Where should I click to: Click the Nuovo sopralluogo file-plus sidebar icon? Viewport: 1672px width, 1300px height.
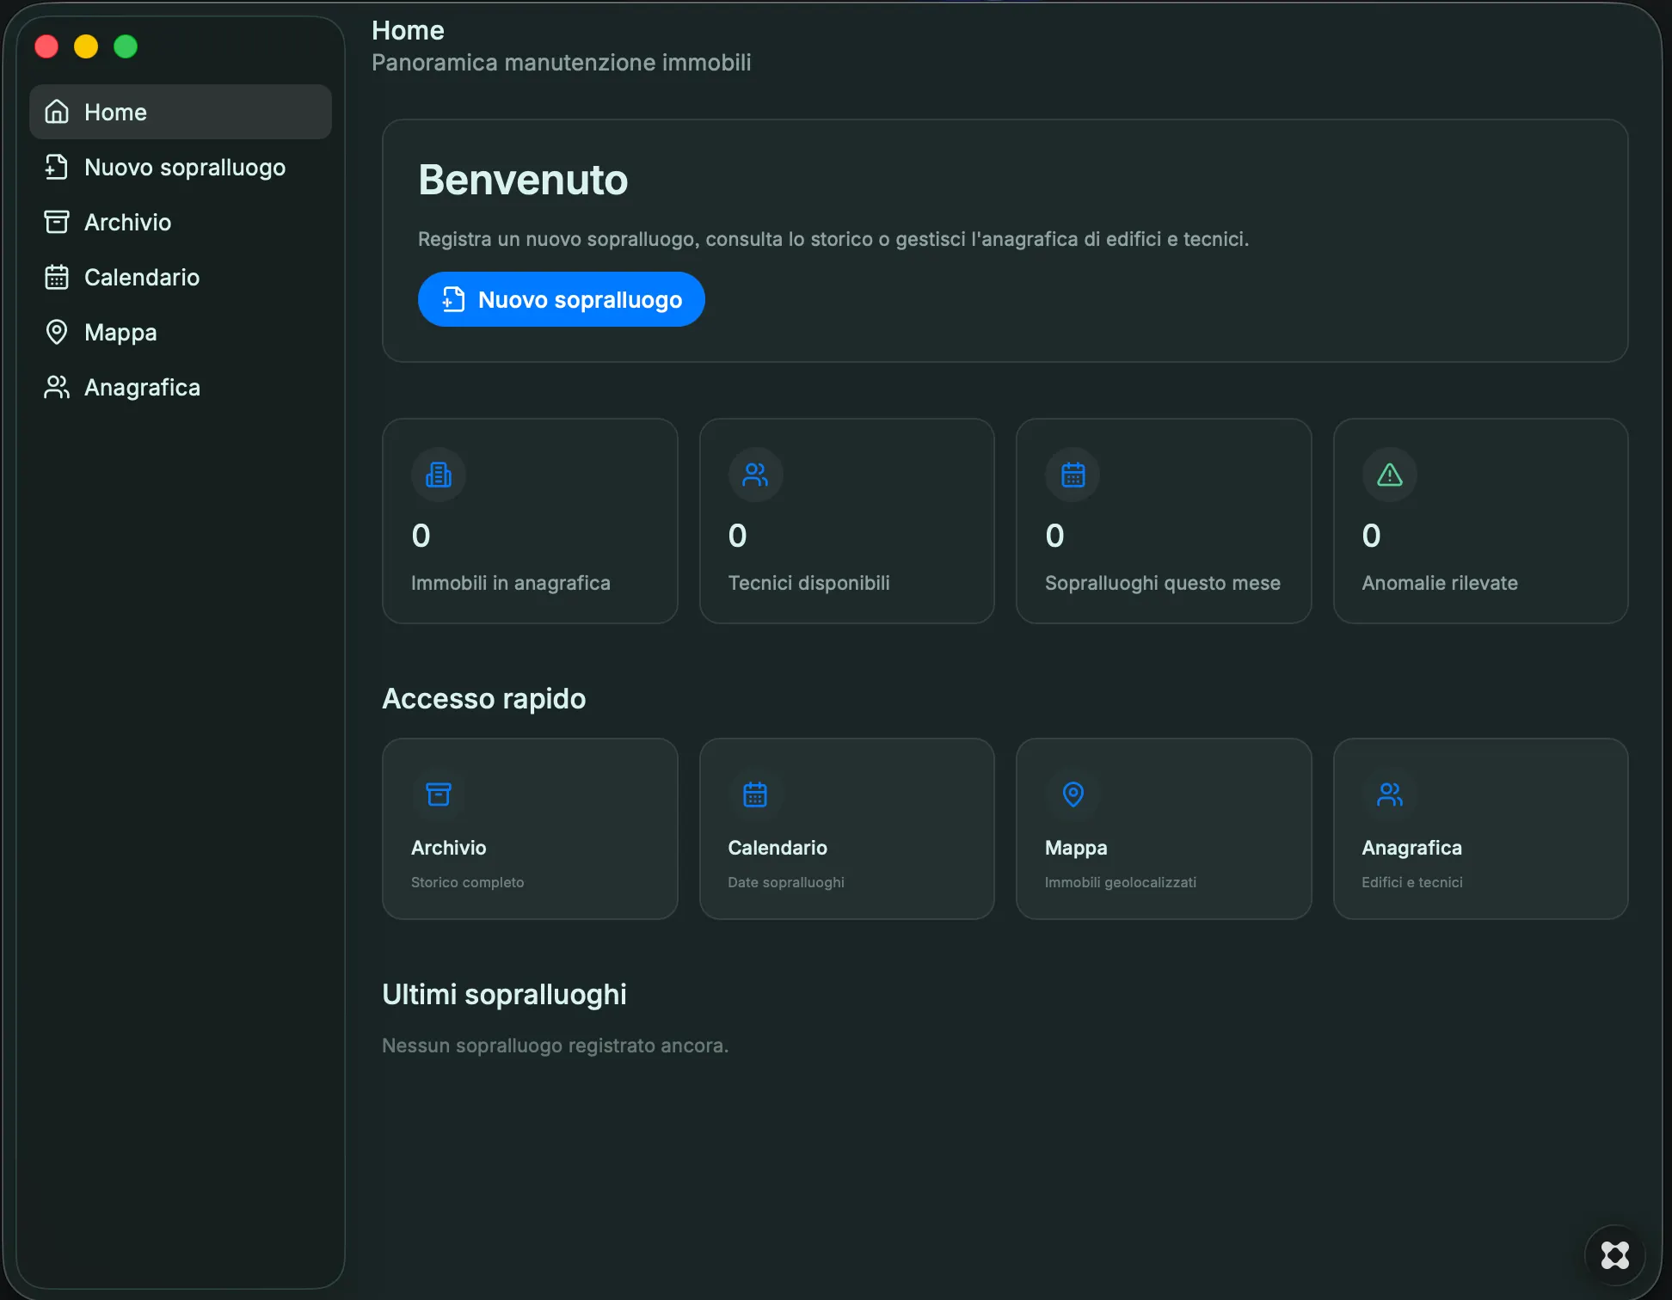57,167
